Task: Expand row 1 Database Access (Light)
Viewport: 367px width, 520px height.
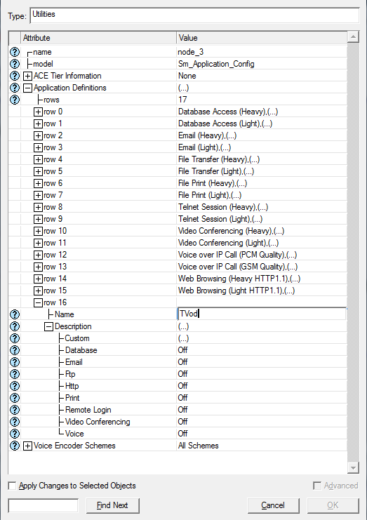Action: click(38, 124)
